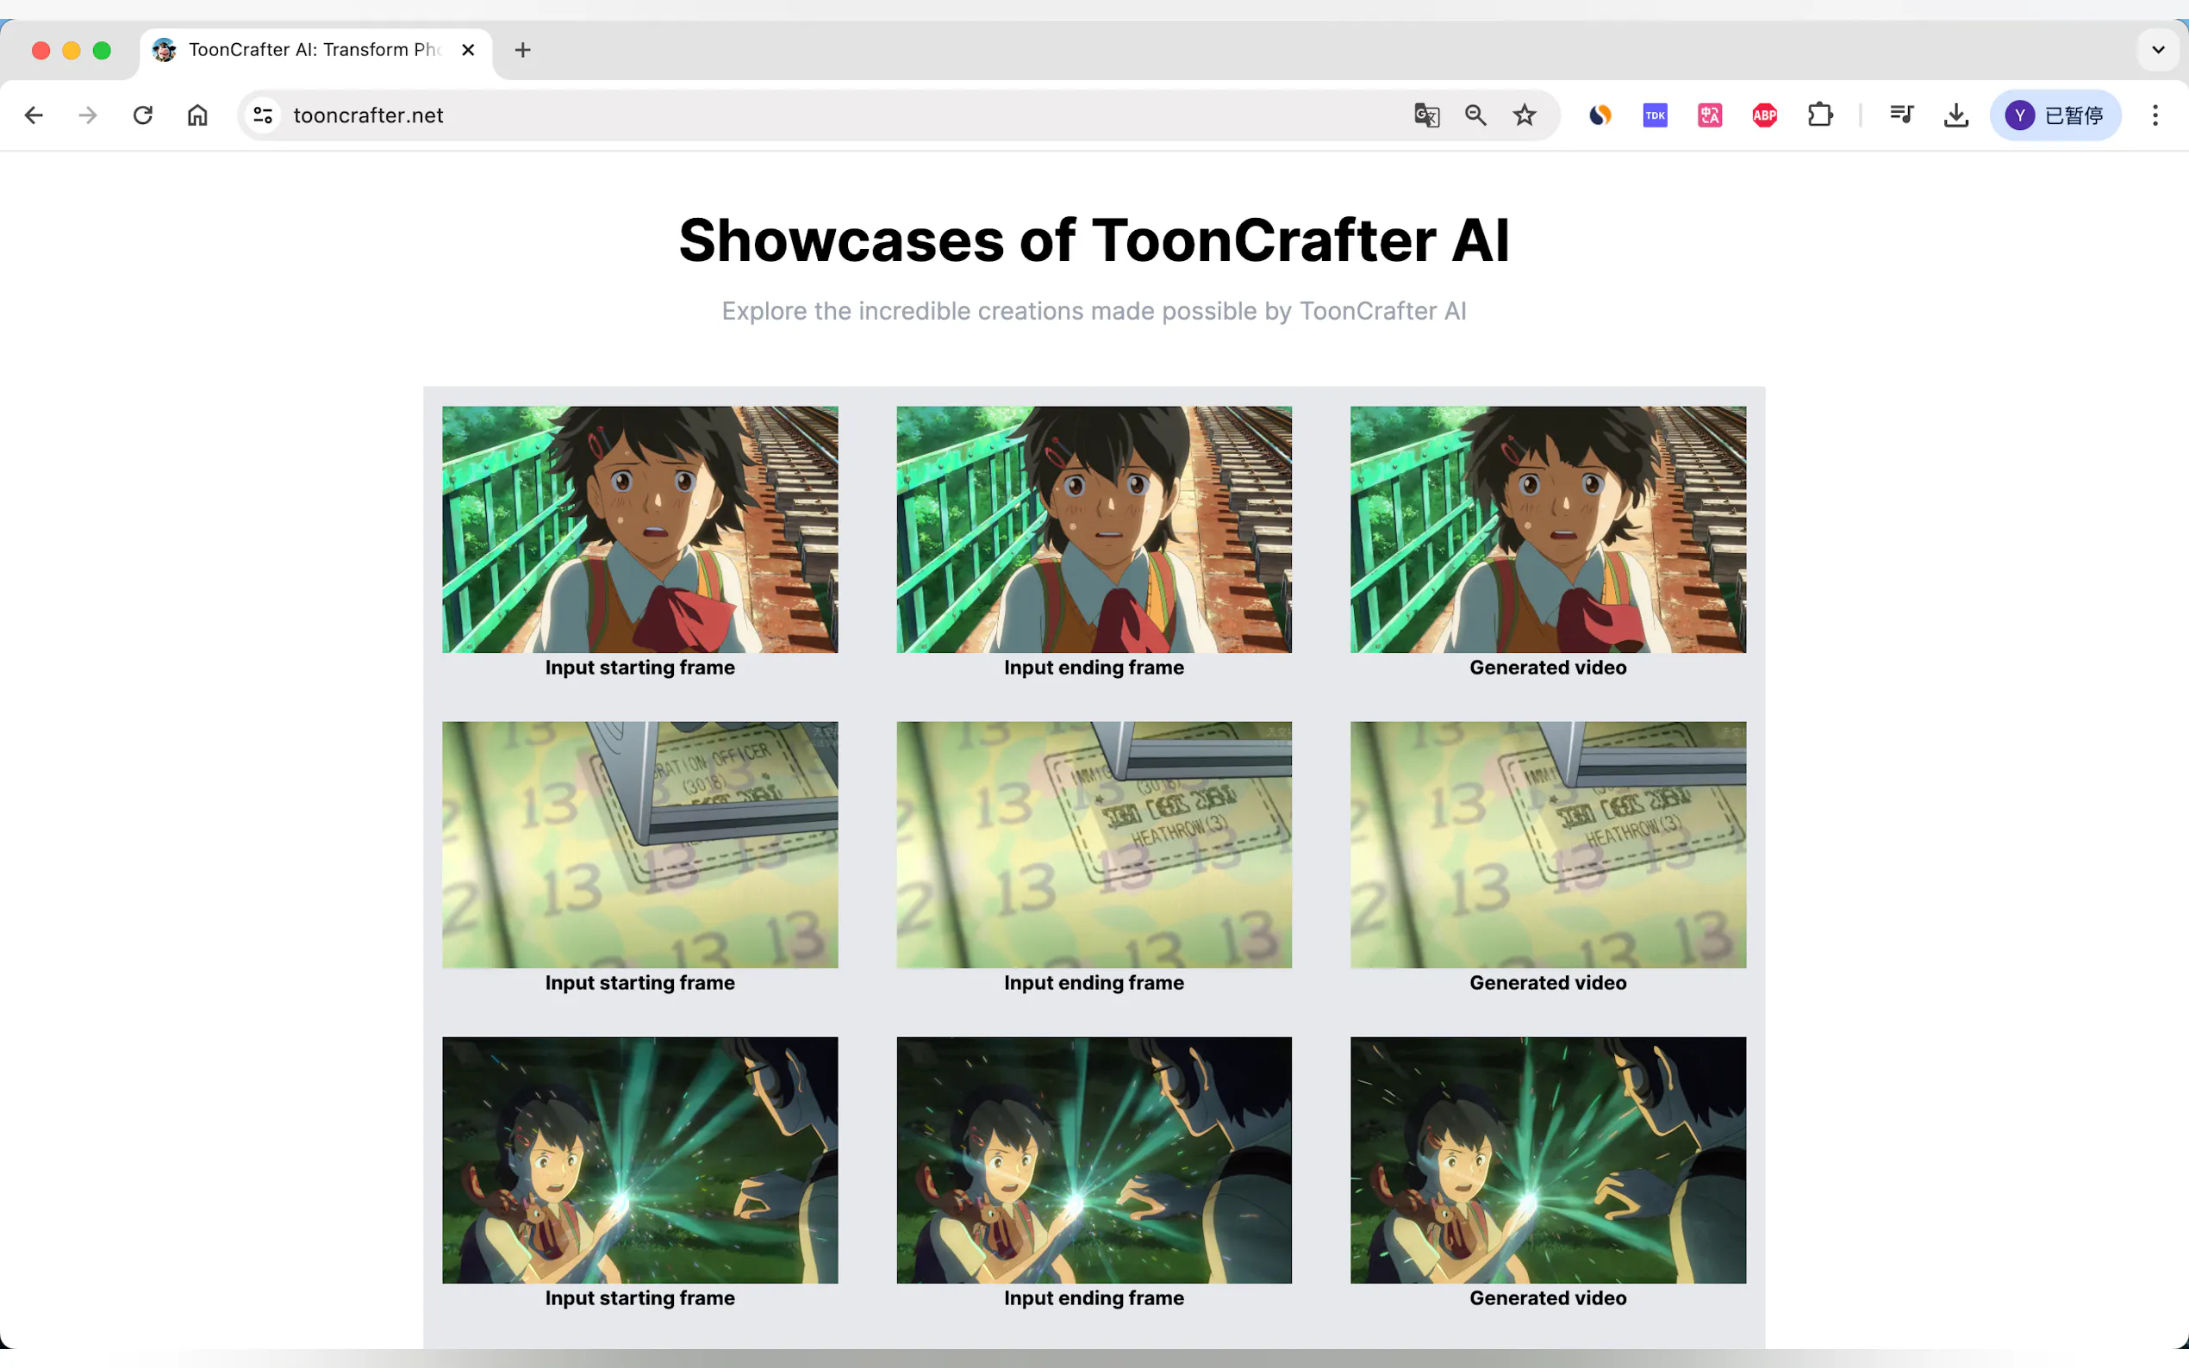Open the Extensions puzzle icon
The image size is (2189, 1368).
click(1819, 115)
